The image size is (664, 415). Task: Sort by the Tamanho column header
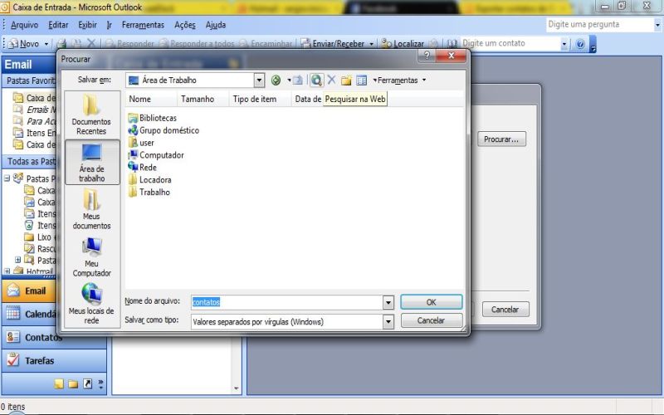[203, 99]
